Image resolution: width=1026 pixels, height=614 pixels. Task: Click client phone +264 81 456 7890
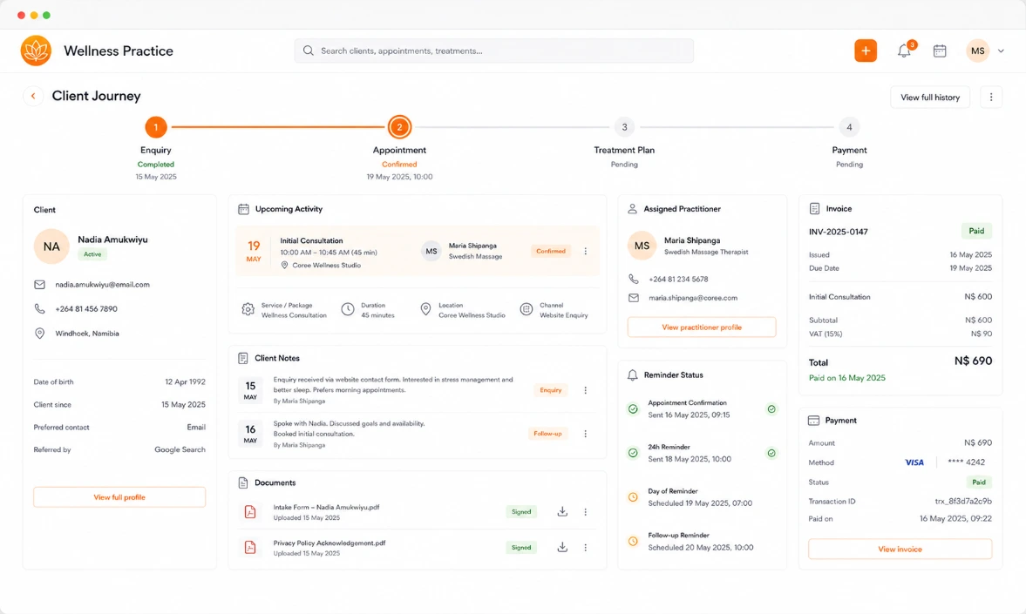[86, 308]
